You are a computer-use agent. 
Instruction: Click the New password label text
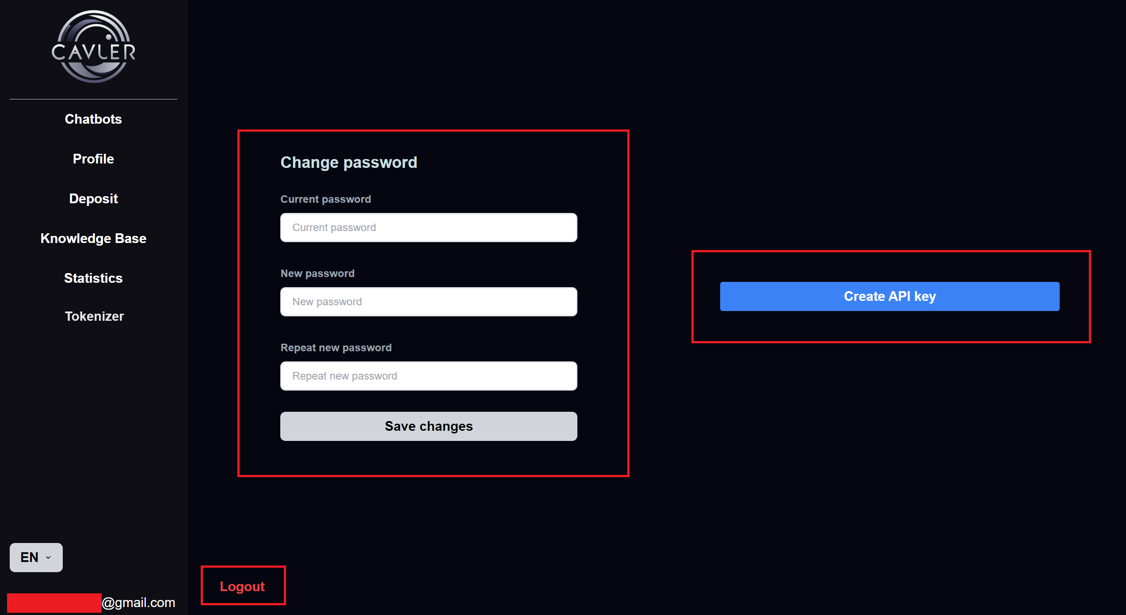tap(317, 273)
